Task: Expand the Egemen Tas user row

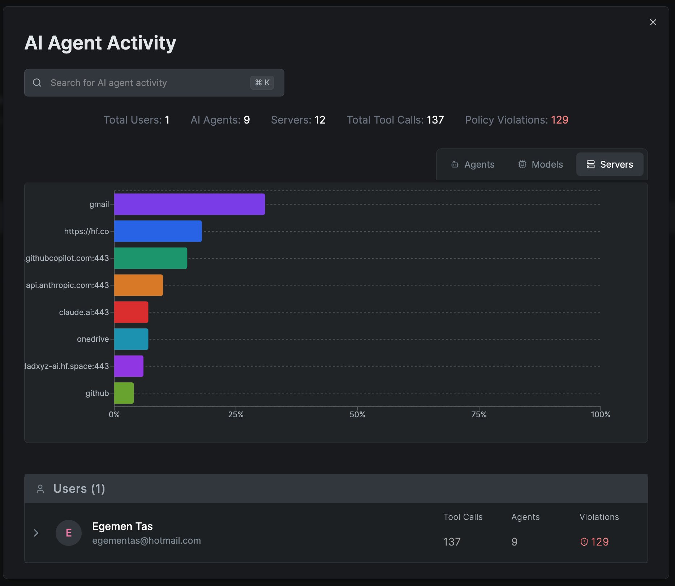Action: click(36, 533)
